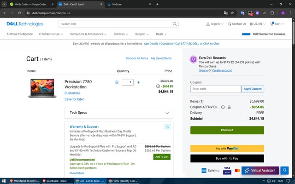Open Support navigation menu
The height and width of the screenshot is (184, 295).
pyautogui.click(x=142, y=34)
